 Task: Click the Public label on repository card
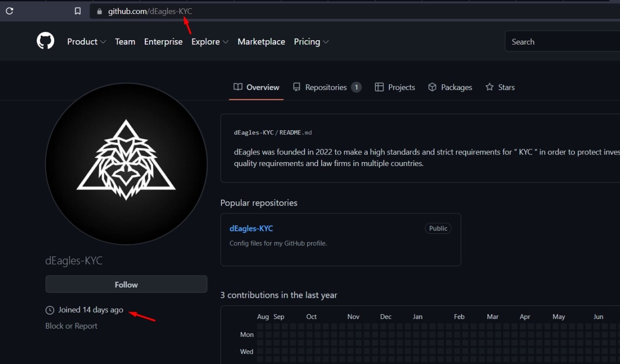pos(438,228)
